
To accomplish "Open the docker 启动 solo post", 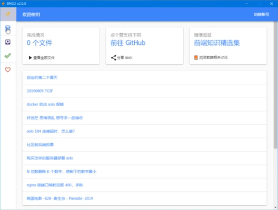I will pos(45,105).
